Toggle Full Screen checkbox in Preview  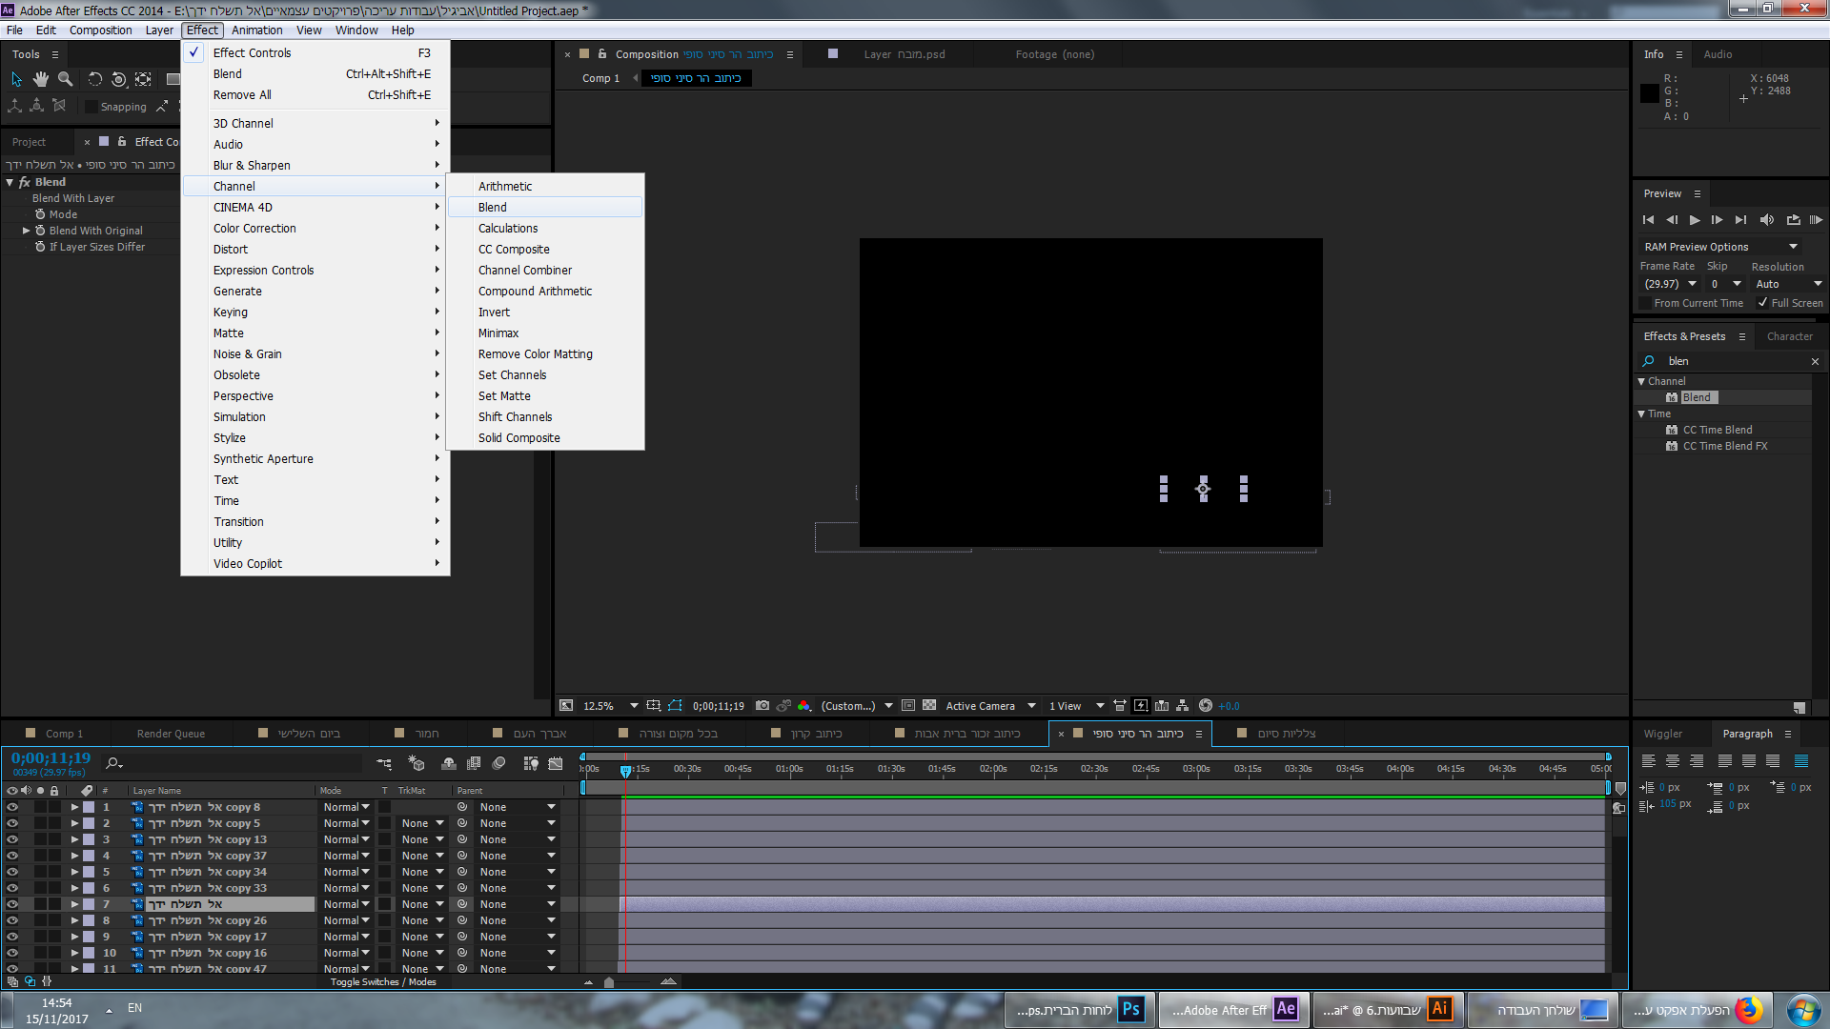click(x=1762, y=303)
